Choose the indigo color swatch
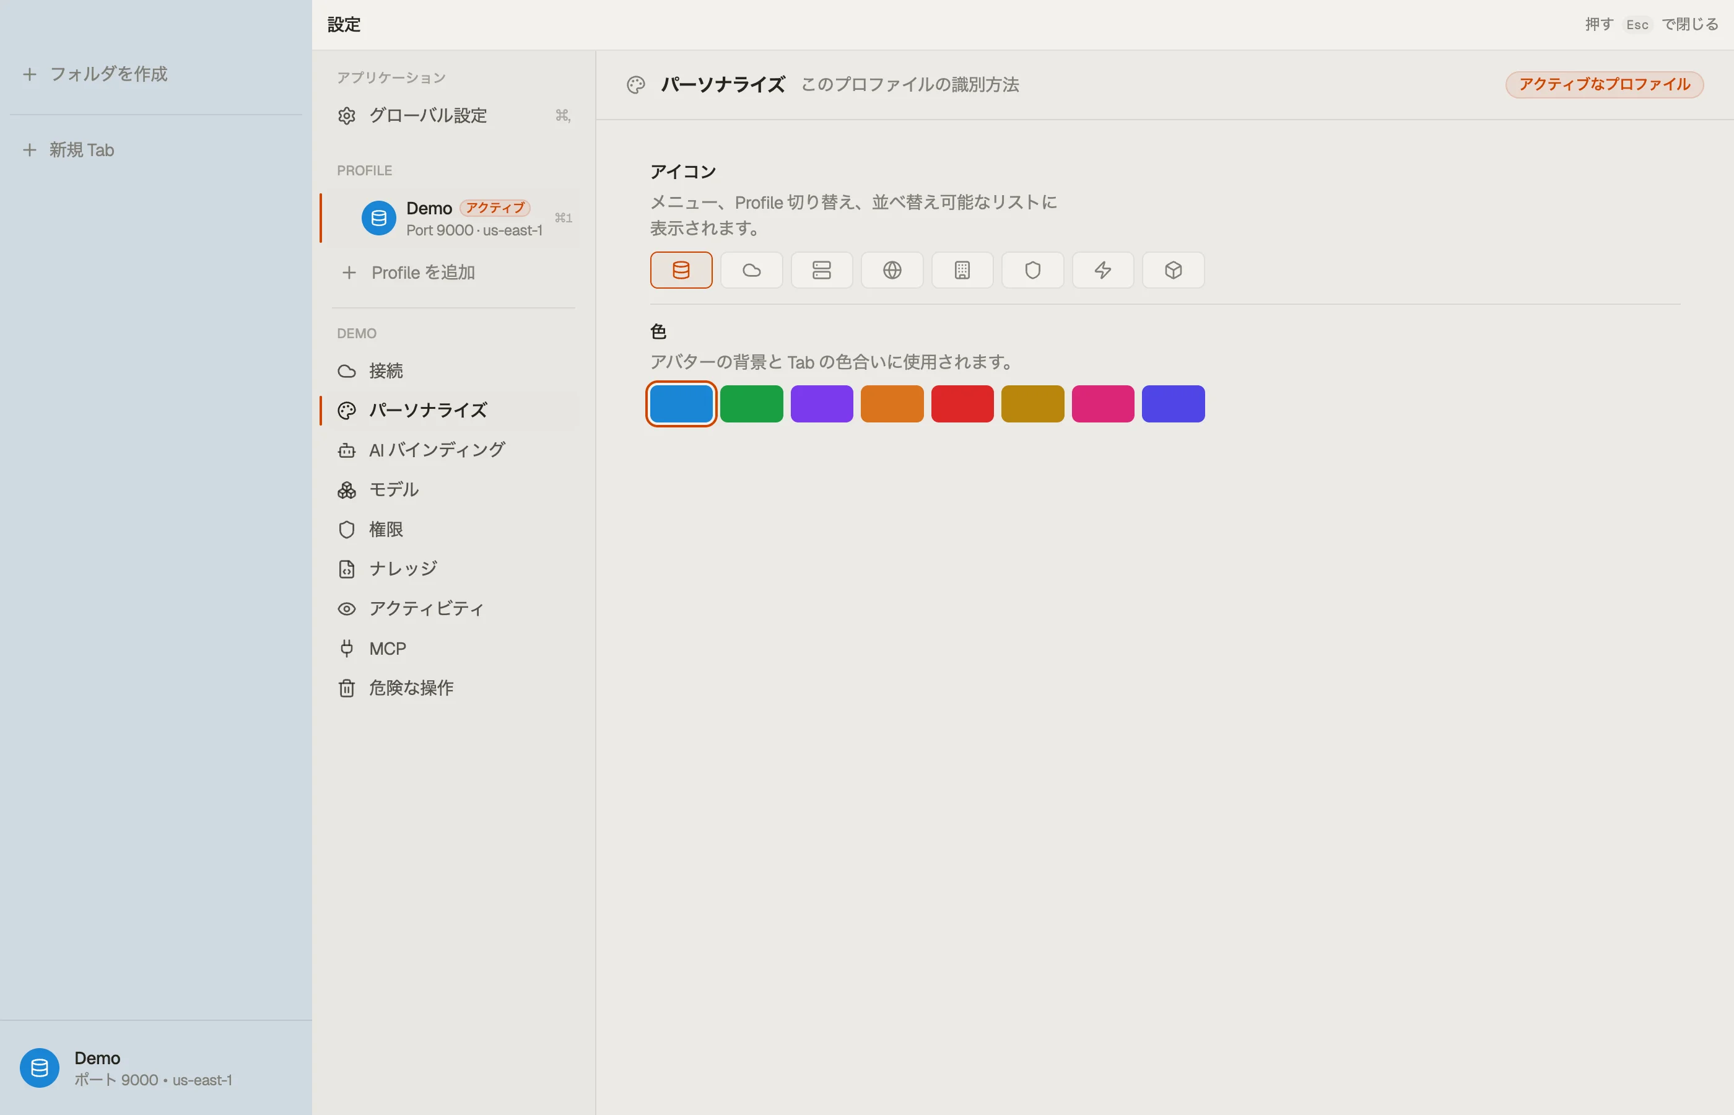The height and width of the screenshot is (1115, 1734). tap(1172, 403)
